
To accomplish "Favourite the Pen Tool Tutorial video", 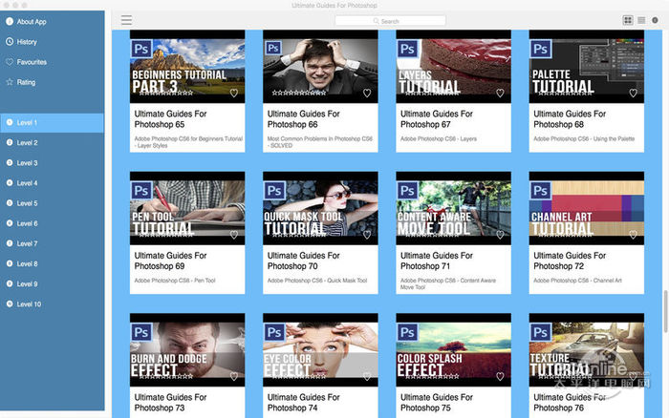I will tap(234, 235).
